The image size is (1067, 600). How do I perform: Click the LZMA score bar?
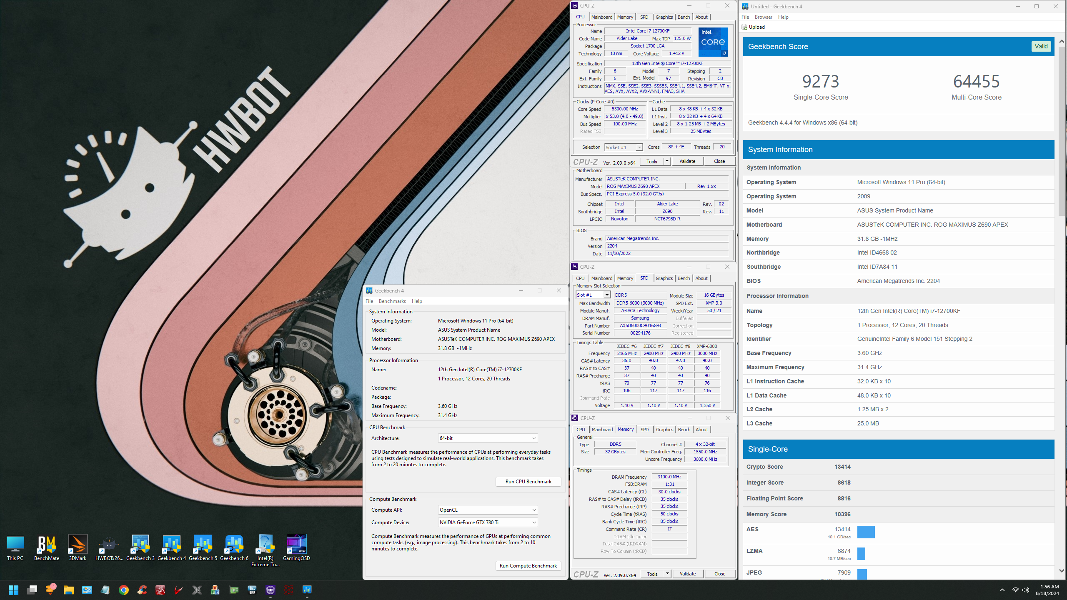[x=861, y=554]
